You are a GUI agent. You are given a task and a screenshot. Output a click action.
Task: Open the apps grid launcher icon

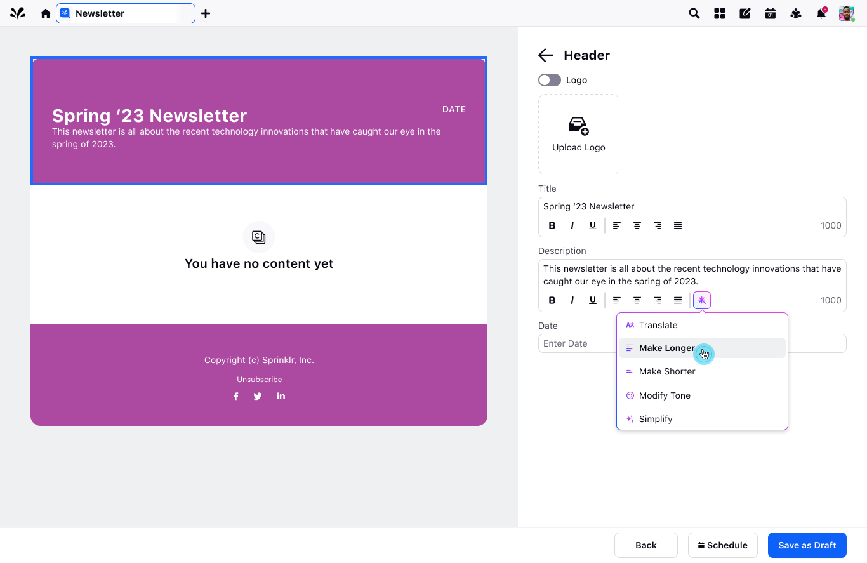click(719, 13)
